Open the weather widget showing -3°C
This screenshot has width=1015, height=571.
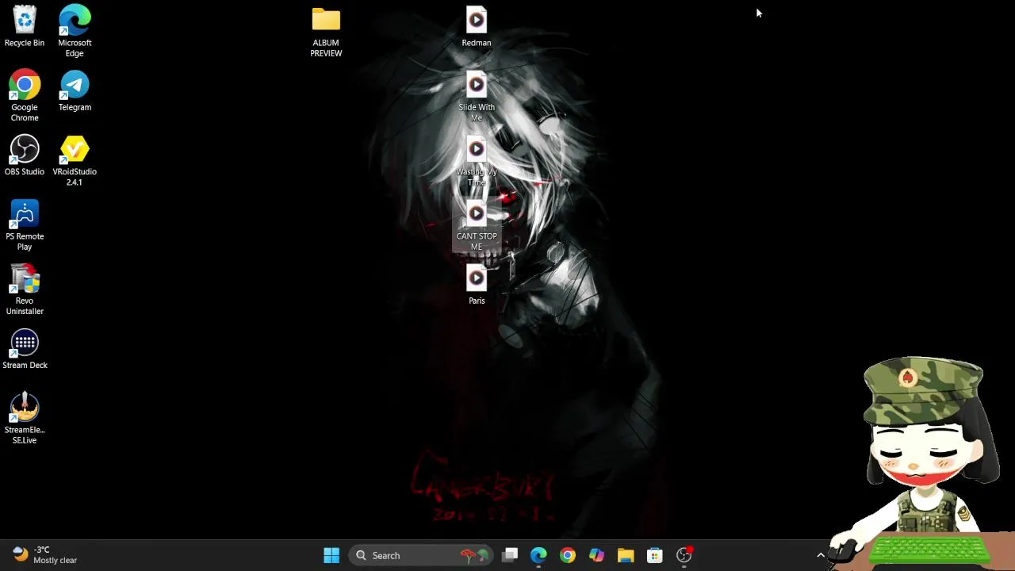pyautogui.click(x=45, y=555)
